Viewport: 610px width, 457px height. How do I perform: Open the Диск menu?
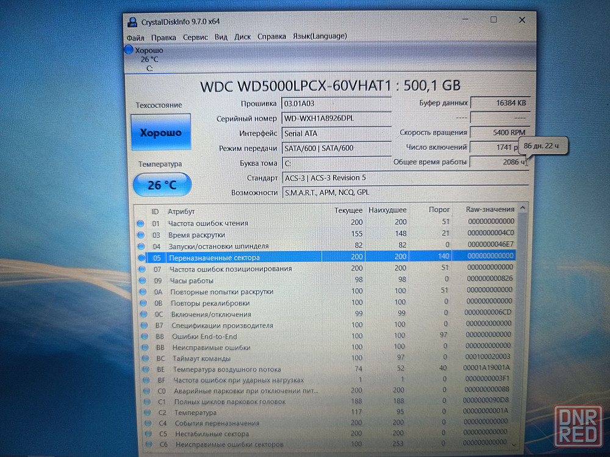pos(242,37)
